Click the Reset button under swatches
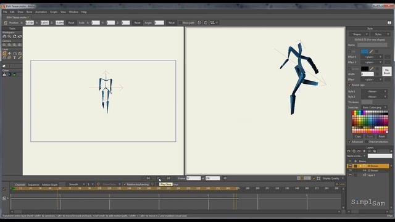 [x=381, y=136]
